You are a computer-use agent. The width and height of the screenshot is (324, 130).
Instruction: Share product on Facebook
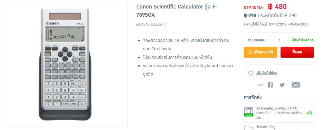pos(270,85)
